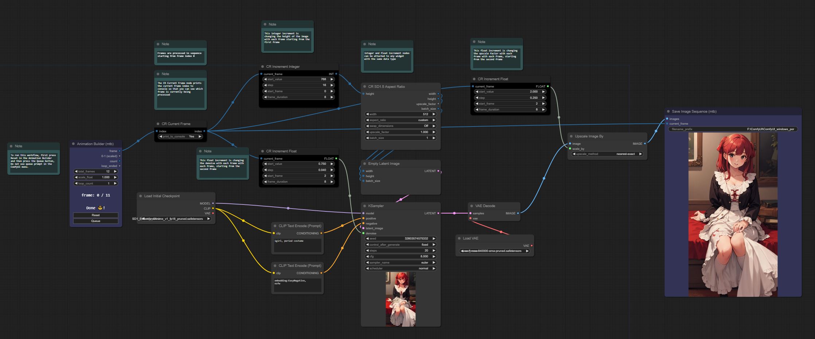Screen dimensions: 815x339
Task: Collapse the VAE Decode node dot
Action: [x=472, y=206]
